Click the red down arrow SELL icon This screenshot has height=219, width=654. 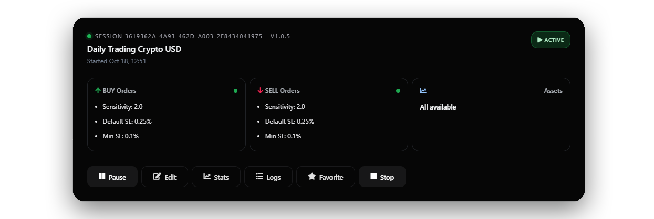tap(260, 91)
